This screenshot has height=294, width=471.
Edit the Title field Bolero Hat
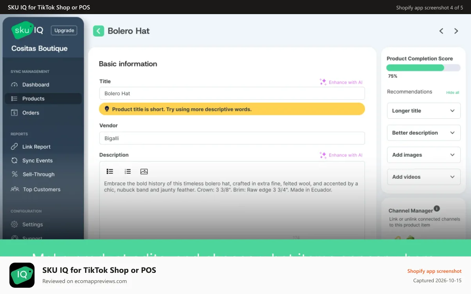click(x=232, y=93)
